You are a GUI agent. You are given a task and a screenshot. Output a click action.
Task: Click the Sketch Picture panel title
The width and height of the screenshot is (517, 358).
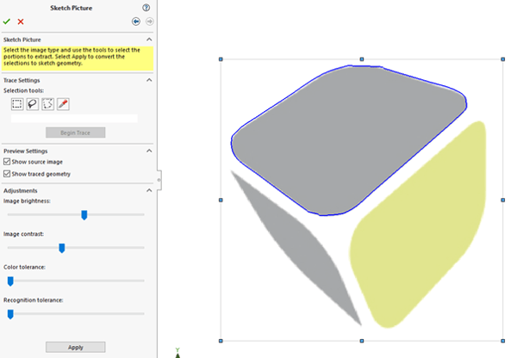pos(72,8)
